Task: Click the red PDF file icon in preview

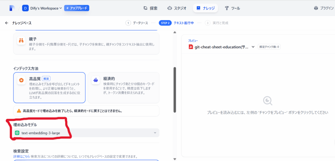Action: 191,47
